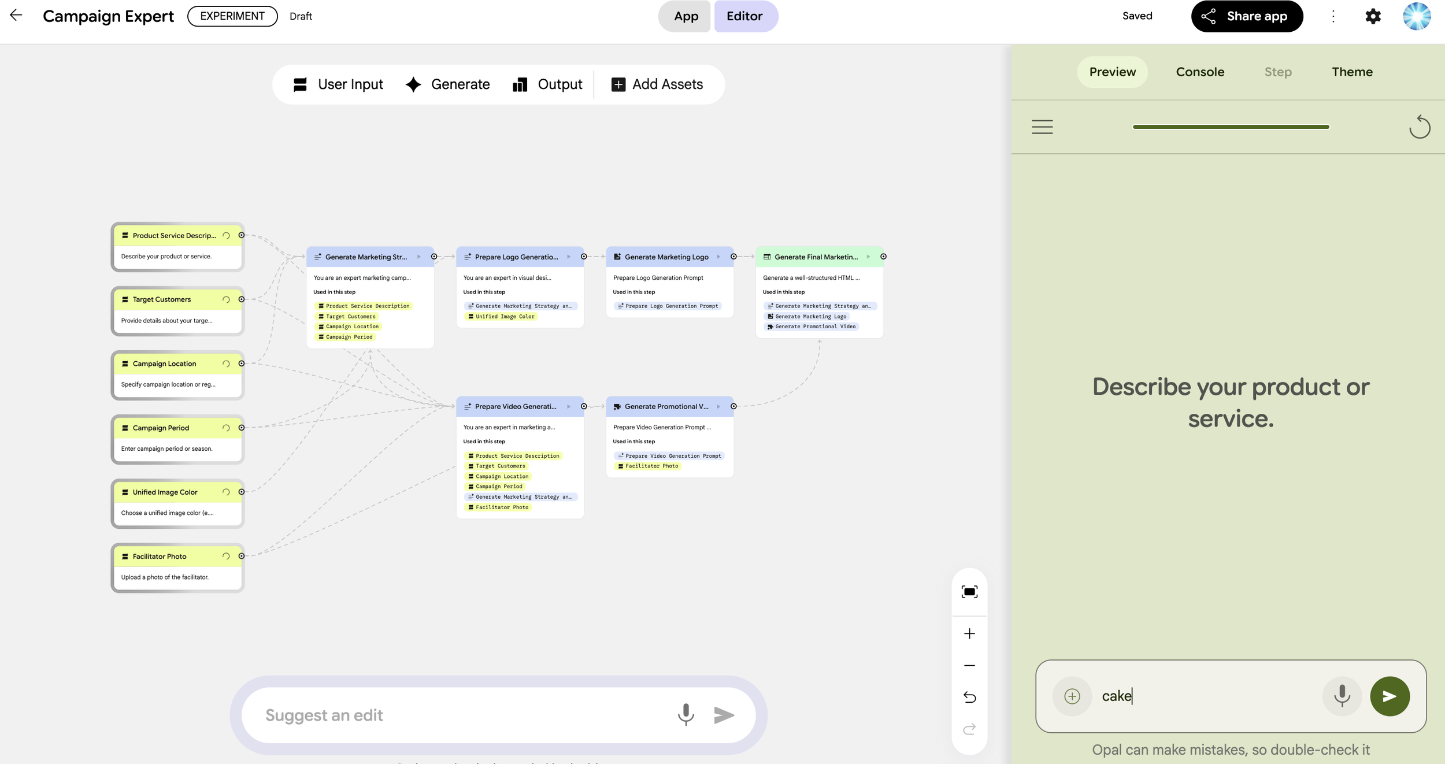The height and width of the screenshot is (764, 1445).
Task: Go back using the top-left arrow
Action: pyautogui.click(x=16, y=16)
